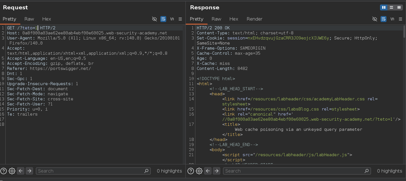Select top-bottom split layout icon
Image resolution: width=406 pixels, height=181 pixels.
pyautogui.click(x=391, y=7)
